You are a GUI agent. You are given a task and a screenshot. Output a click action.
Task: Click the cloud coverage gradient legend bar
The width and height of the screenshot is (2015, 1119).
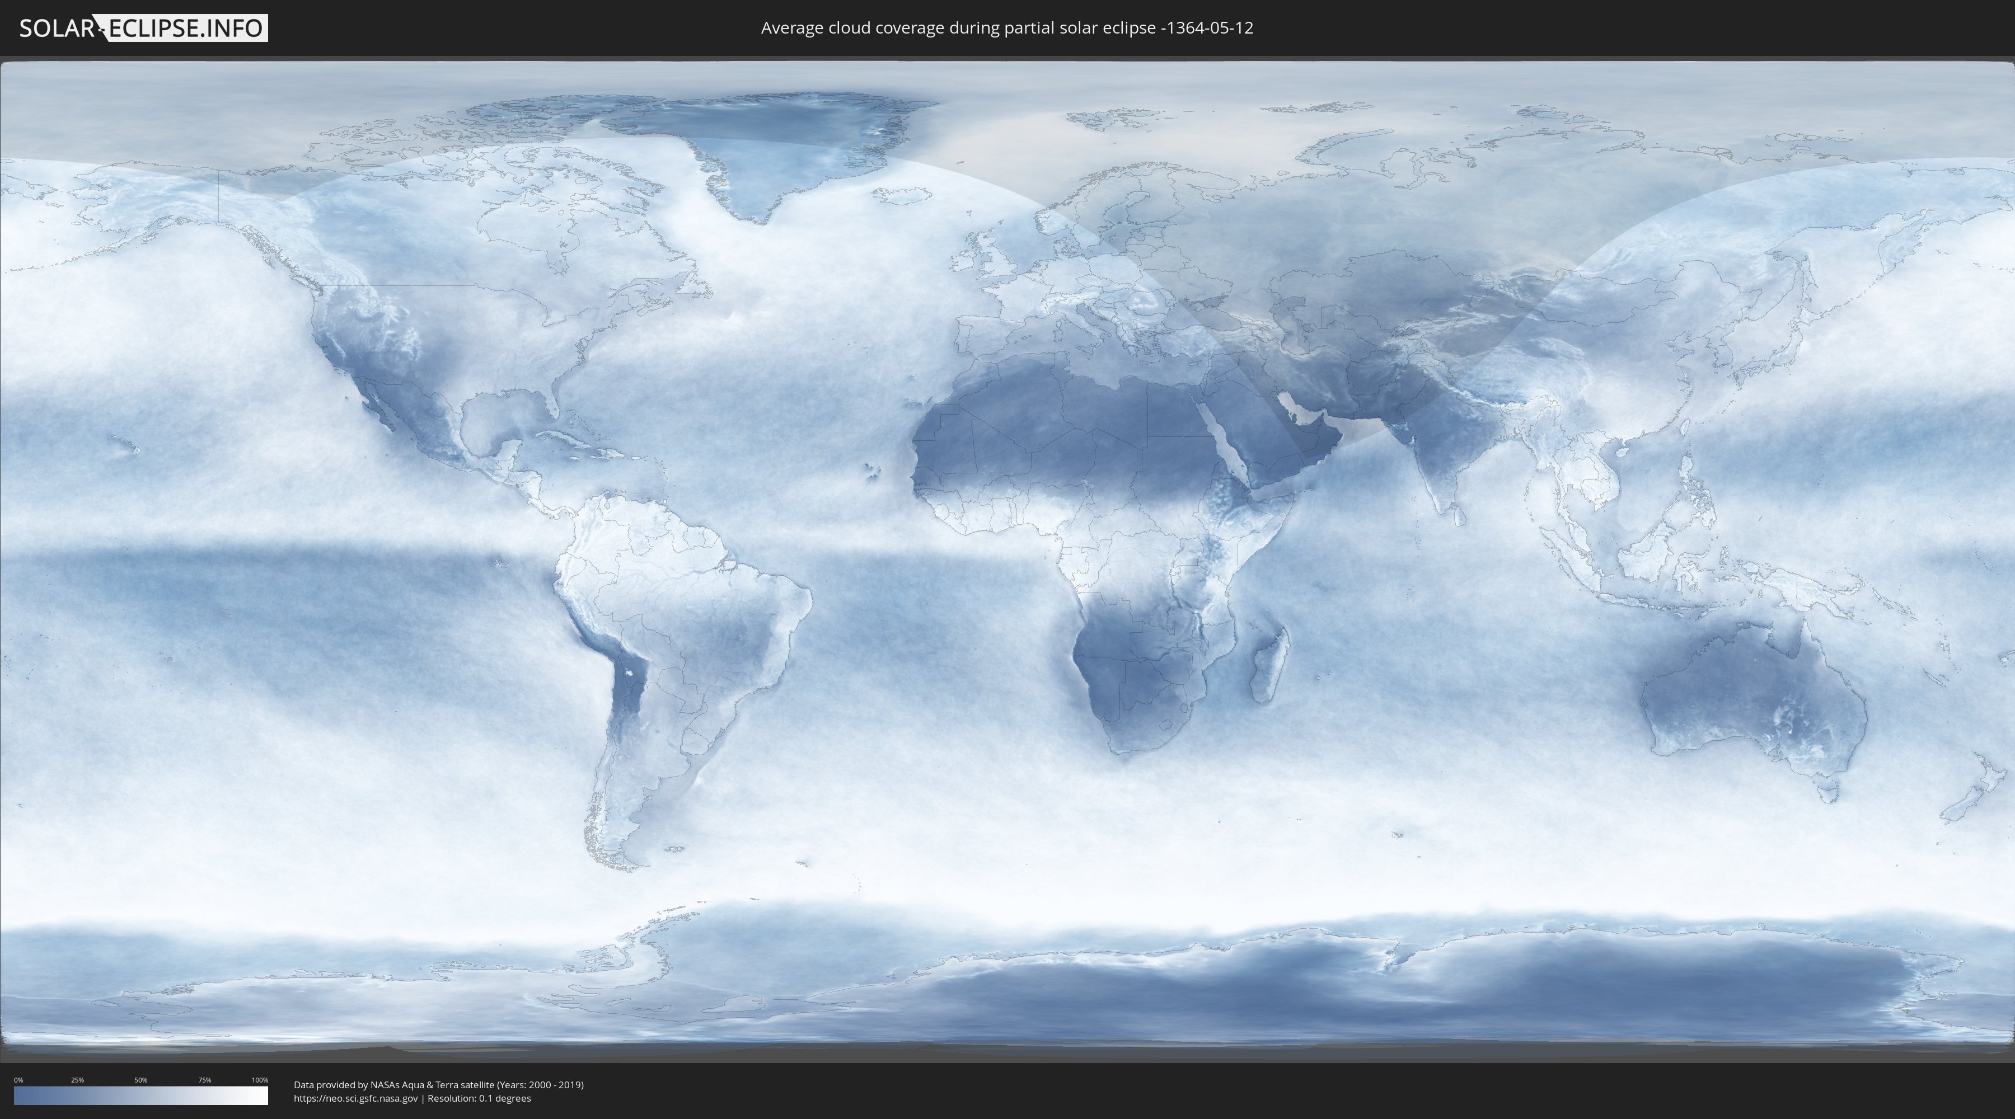pos(141,1096)
